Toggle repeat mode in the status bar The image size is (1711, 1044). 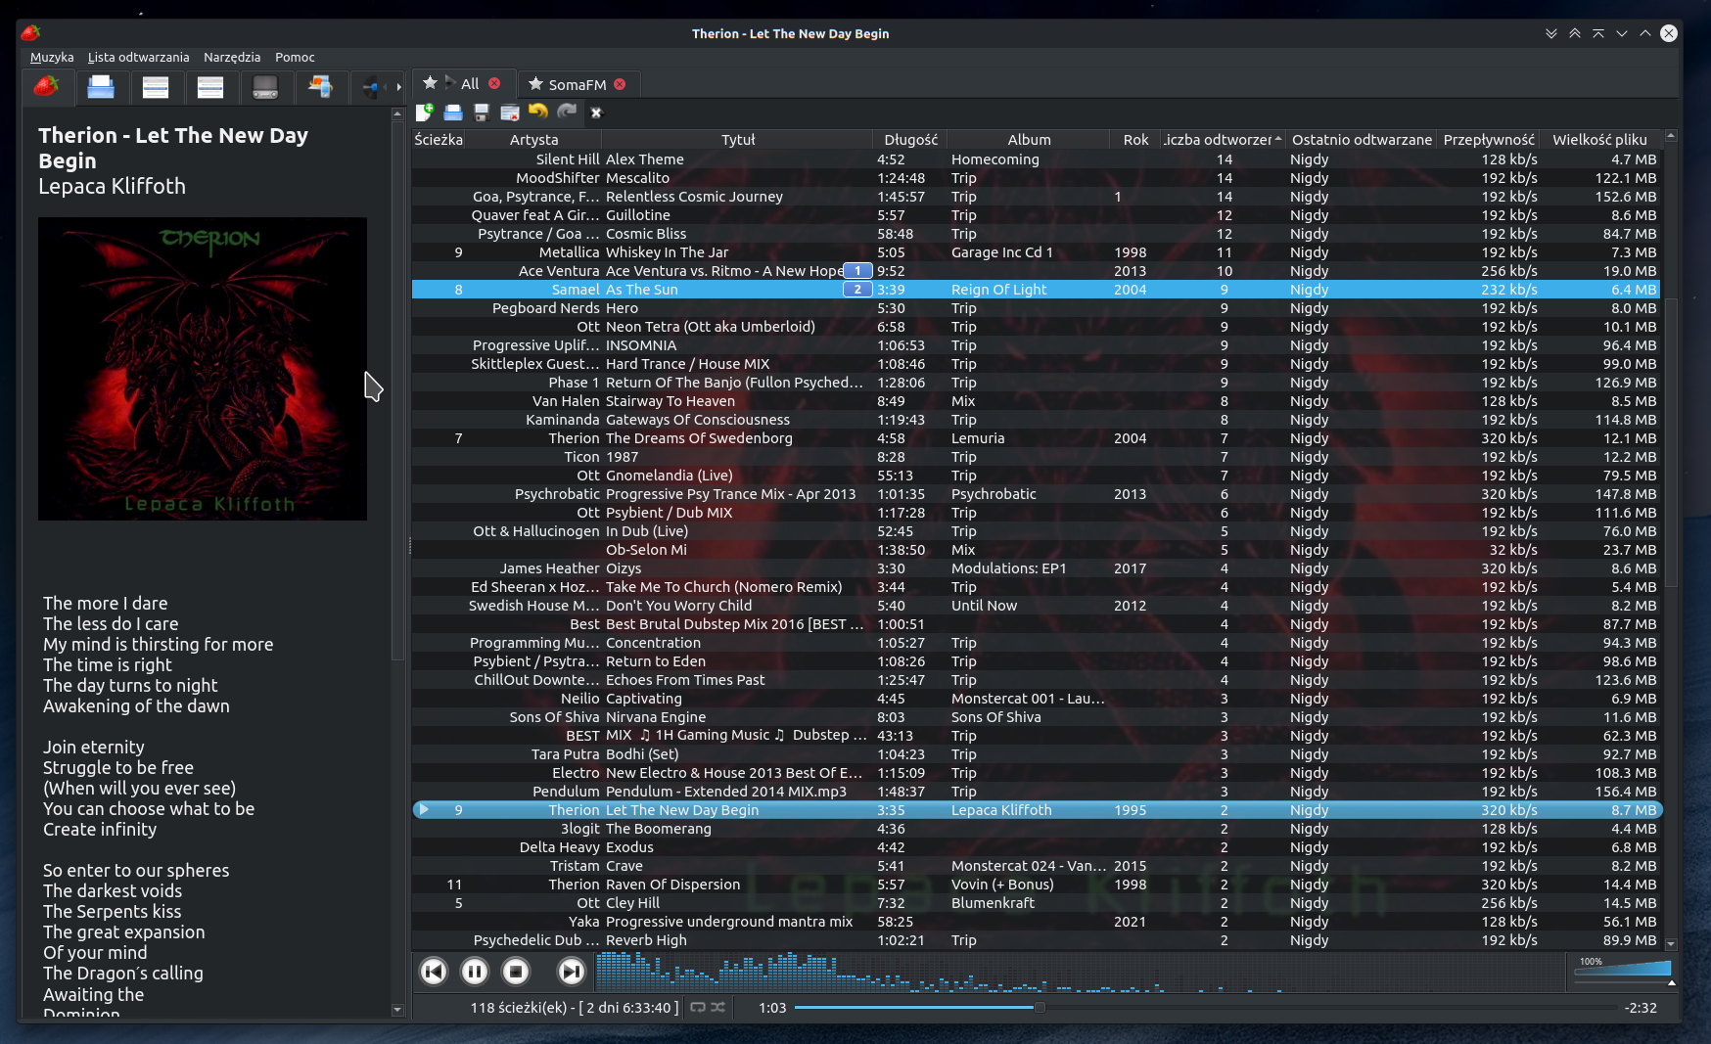[698, 1007]
